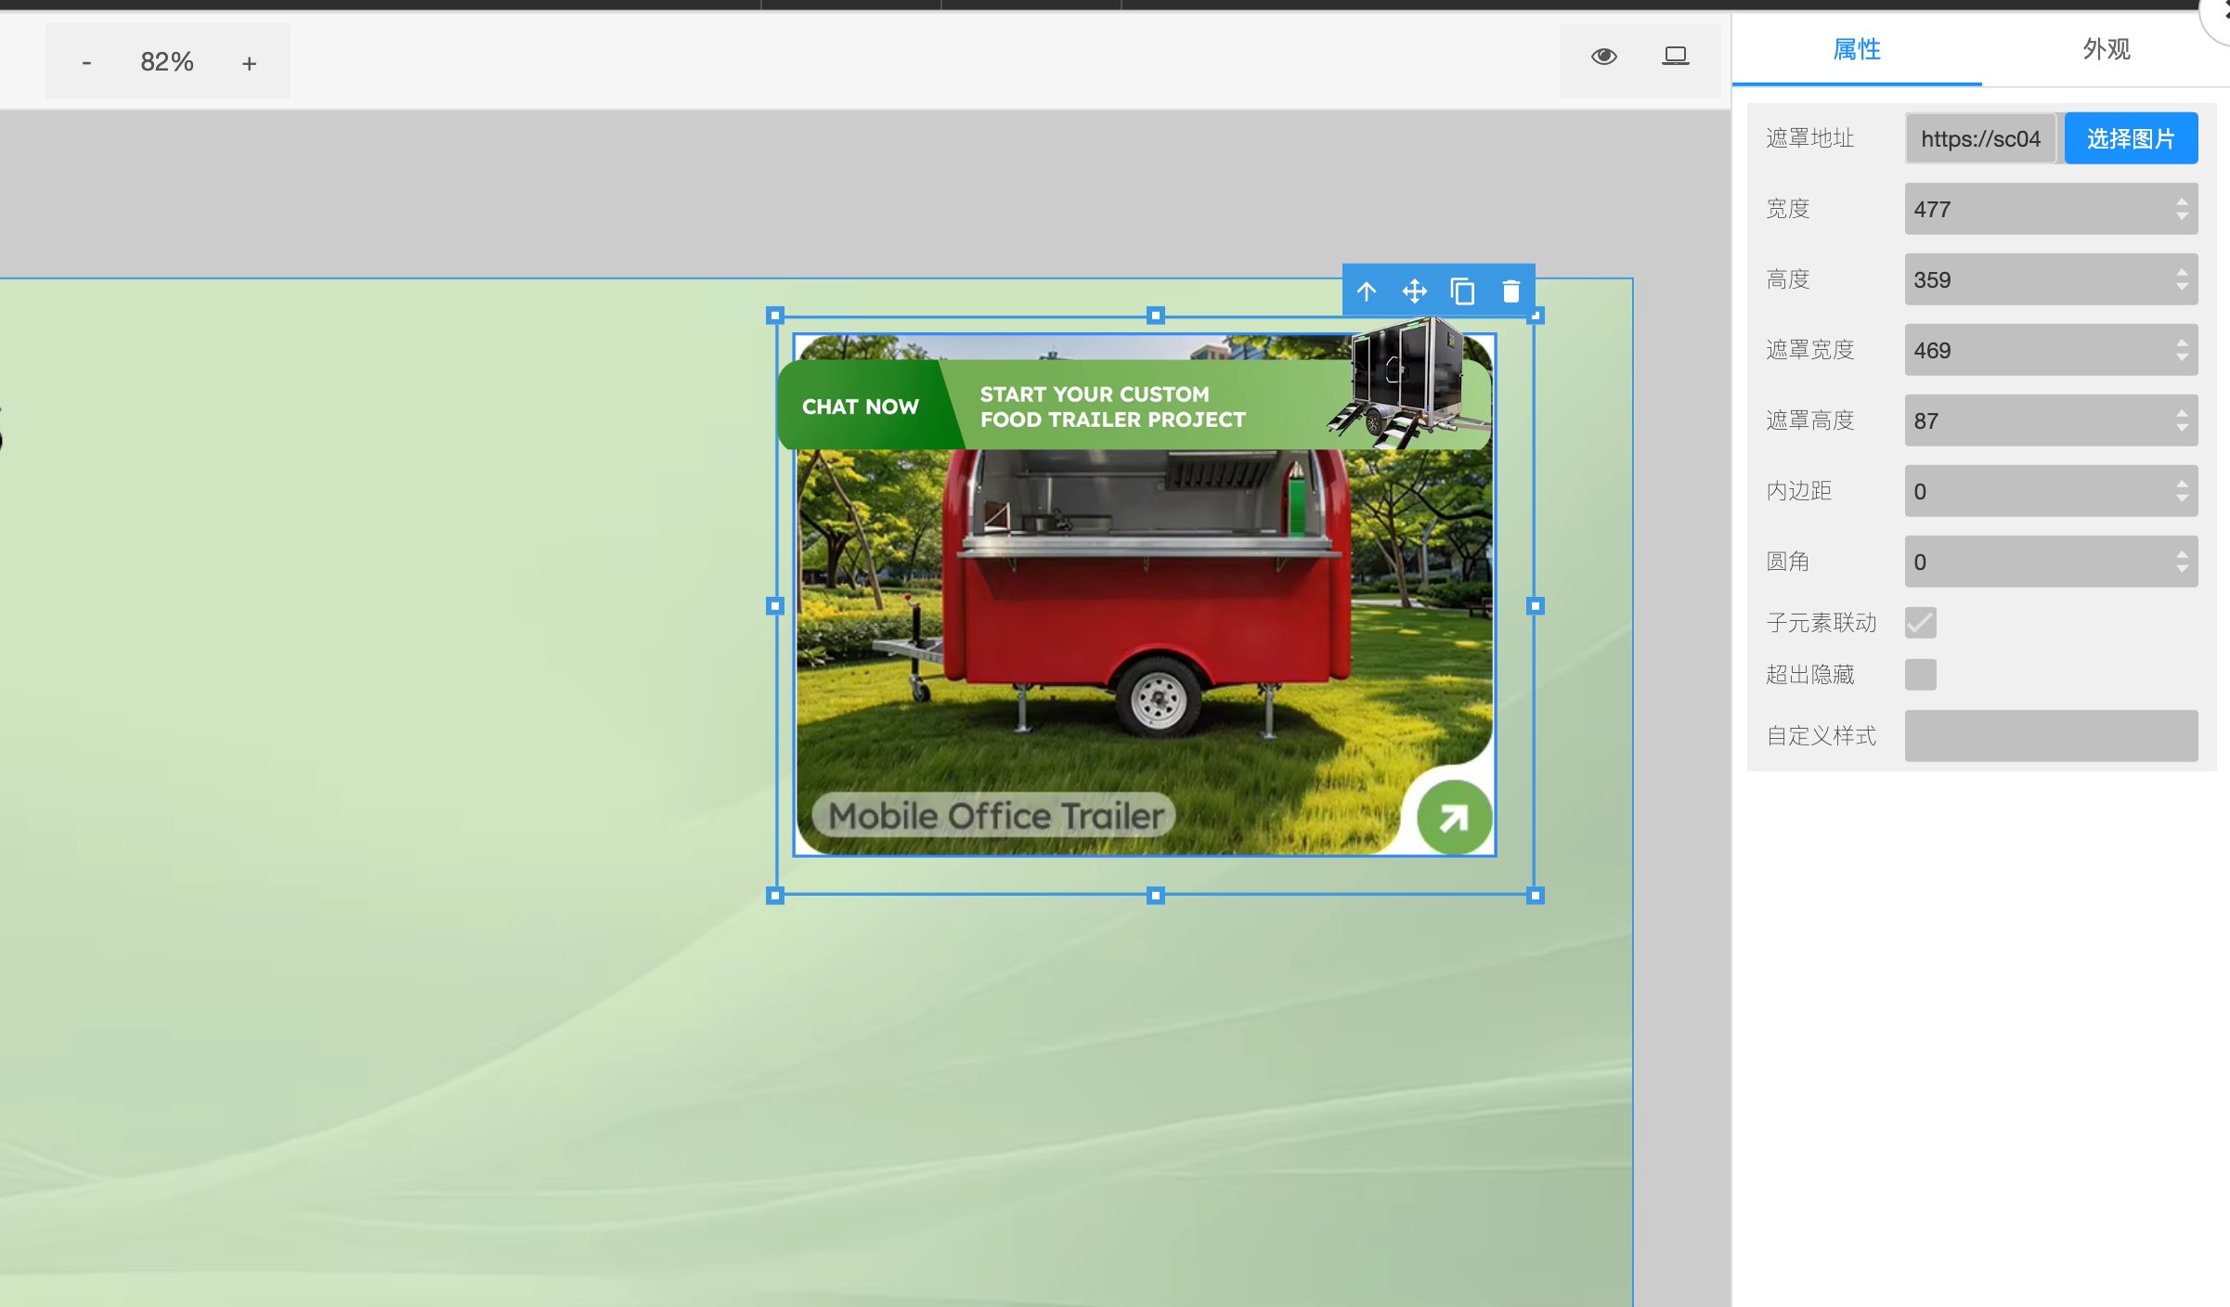Screen dimensions: 2230x1307
Task: Click the 选择图片 button
Action: [2131, 138]
